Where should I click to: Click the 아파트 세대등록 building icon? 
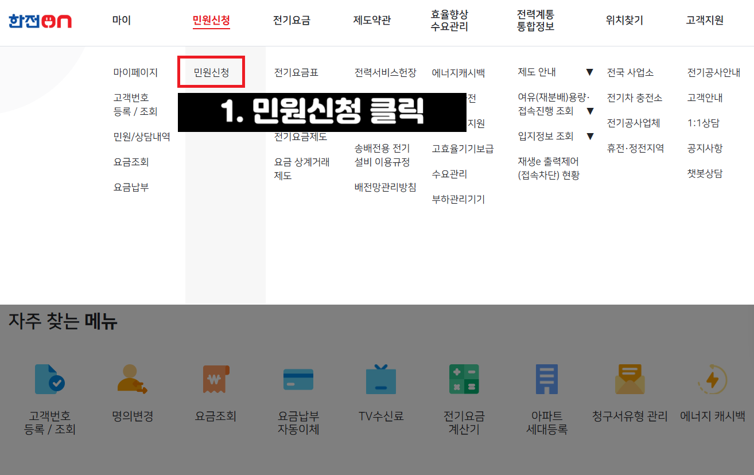tap(545, 379)
